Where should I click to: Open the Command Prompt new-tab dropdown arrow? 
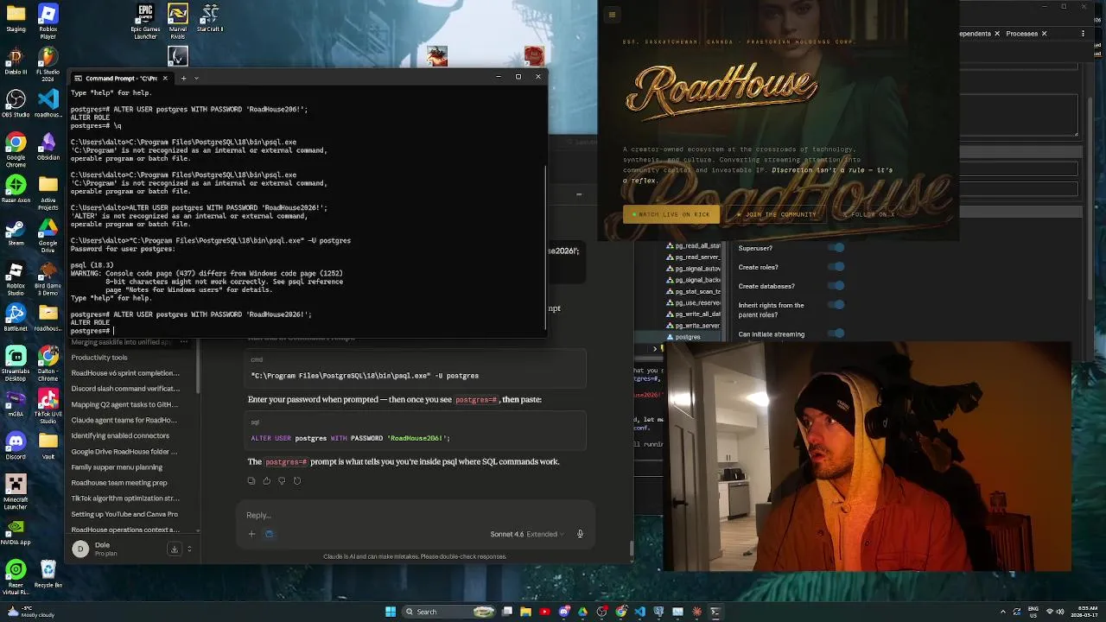(x=196, y=78)
